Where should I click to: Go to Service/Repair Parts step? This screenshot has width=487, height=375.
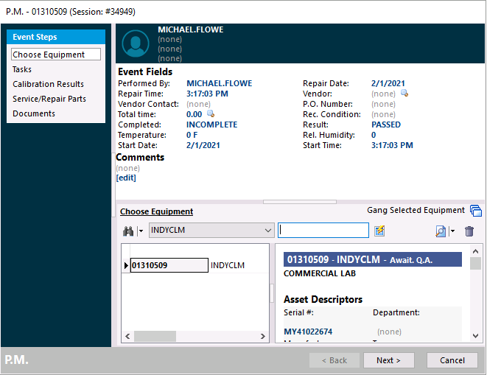49,99
